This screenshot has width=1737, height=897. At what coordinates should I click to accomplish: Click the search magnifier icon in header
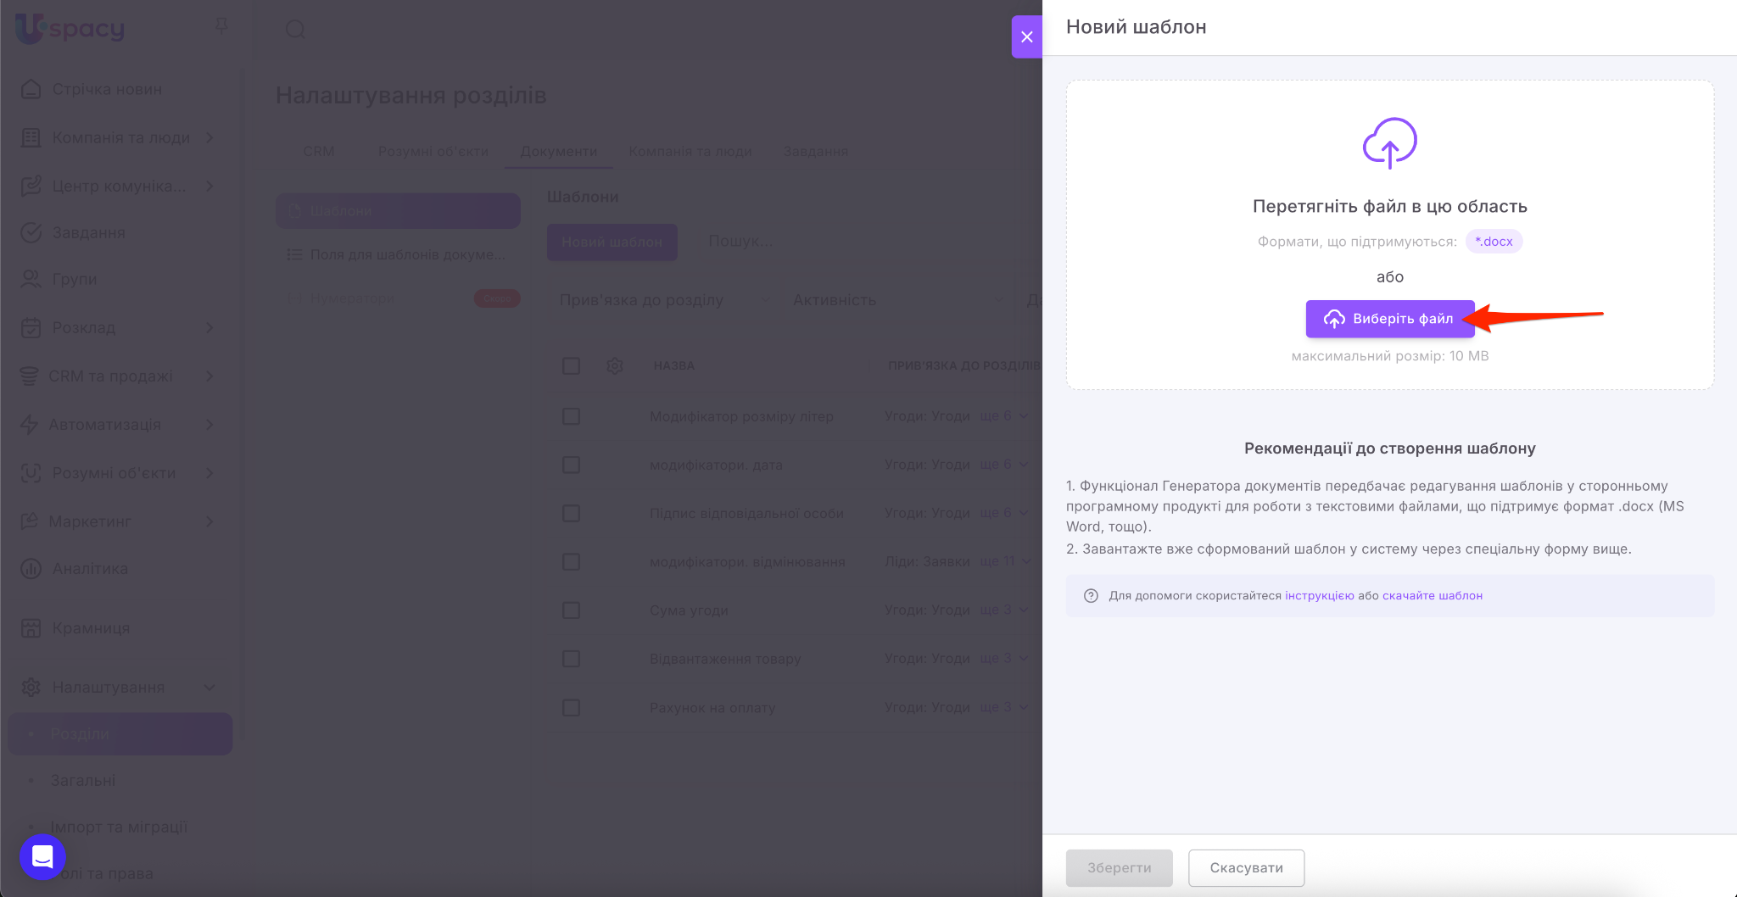(295, 30)
